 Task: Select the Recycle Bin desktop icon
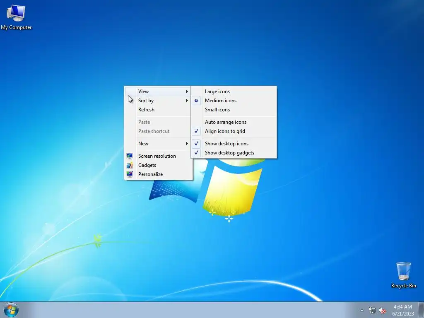[403, 275]
